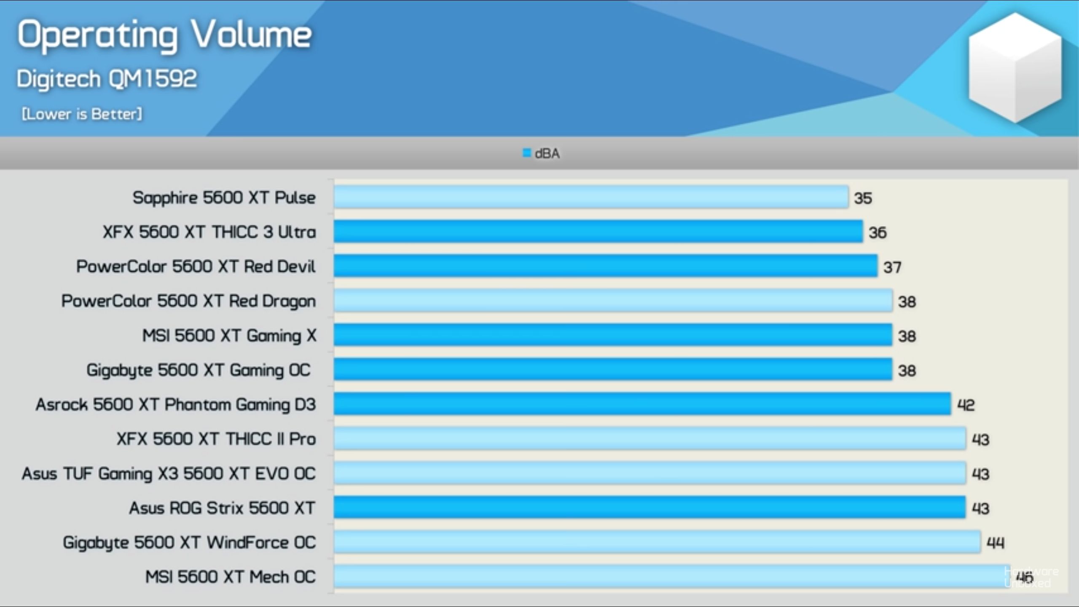1079x607 pixels.
Task: Click the dBA legend color square
Action: click(526, 153)
